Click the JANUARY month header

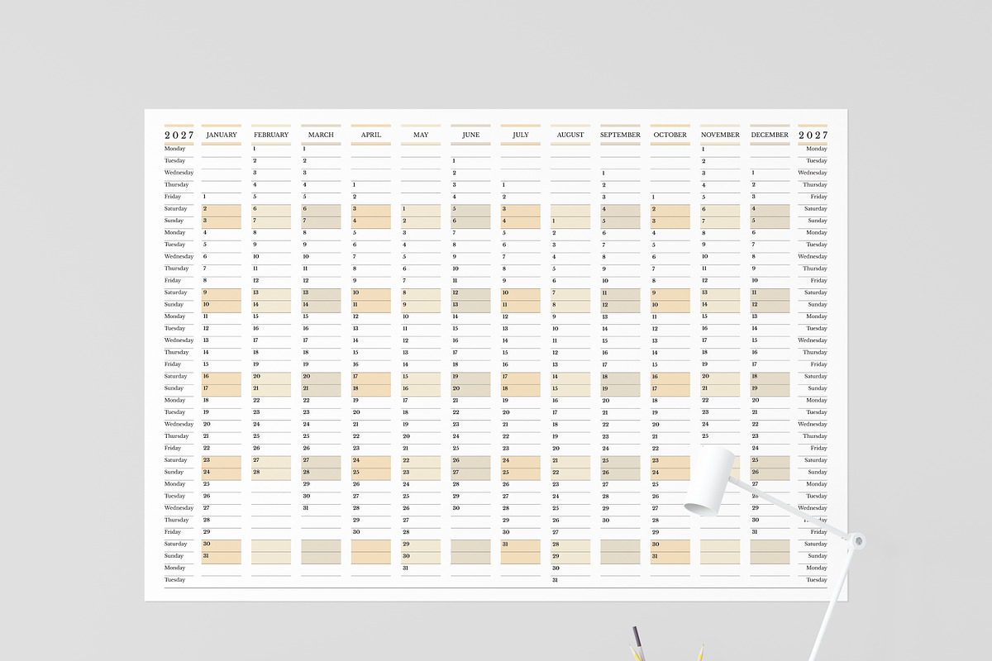pos(222,135)
